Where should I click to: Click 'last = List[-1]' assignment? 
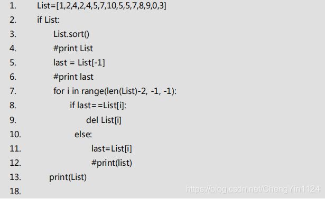pyautogui.click(x=79, y=62)
